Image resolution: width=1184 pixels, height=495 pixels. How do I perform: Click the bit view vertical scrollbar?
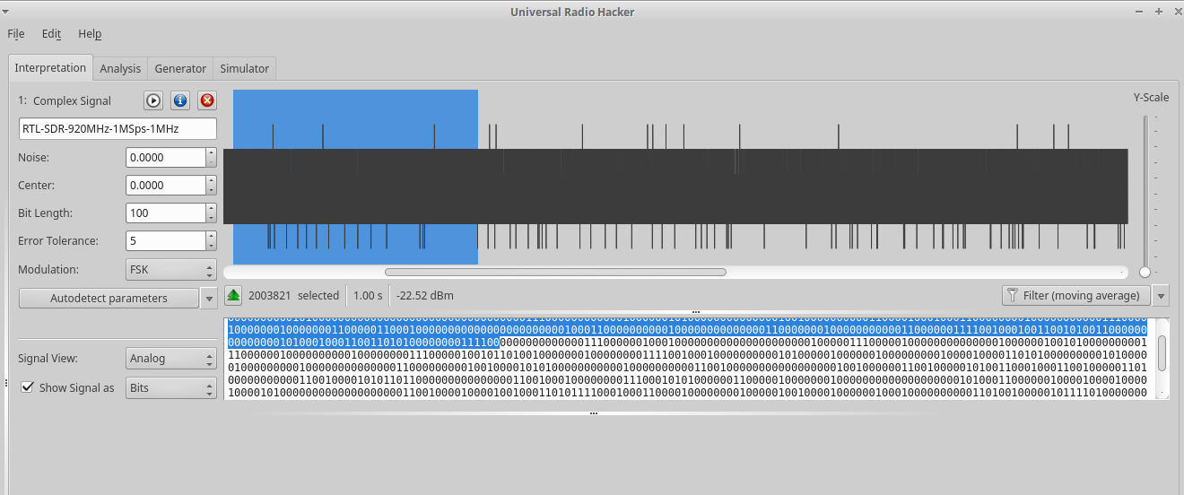click(1162, 353)
